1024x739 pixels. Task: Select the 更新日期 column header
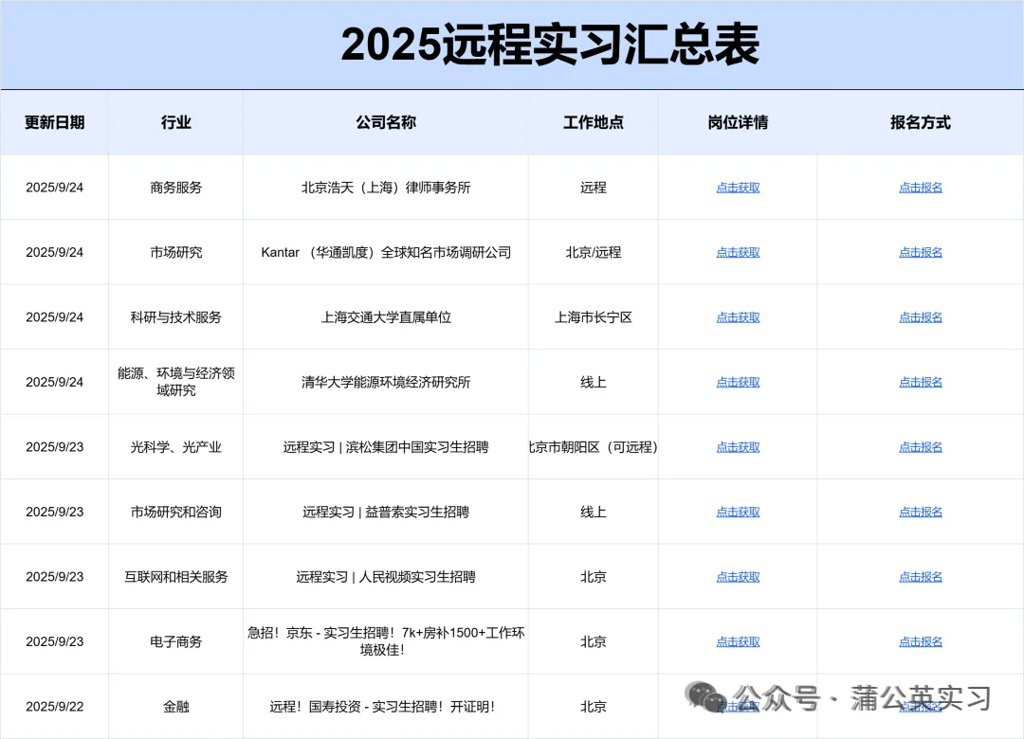(x=55, y=123)
